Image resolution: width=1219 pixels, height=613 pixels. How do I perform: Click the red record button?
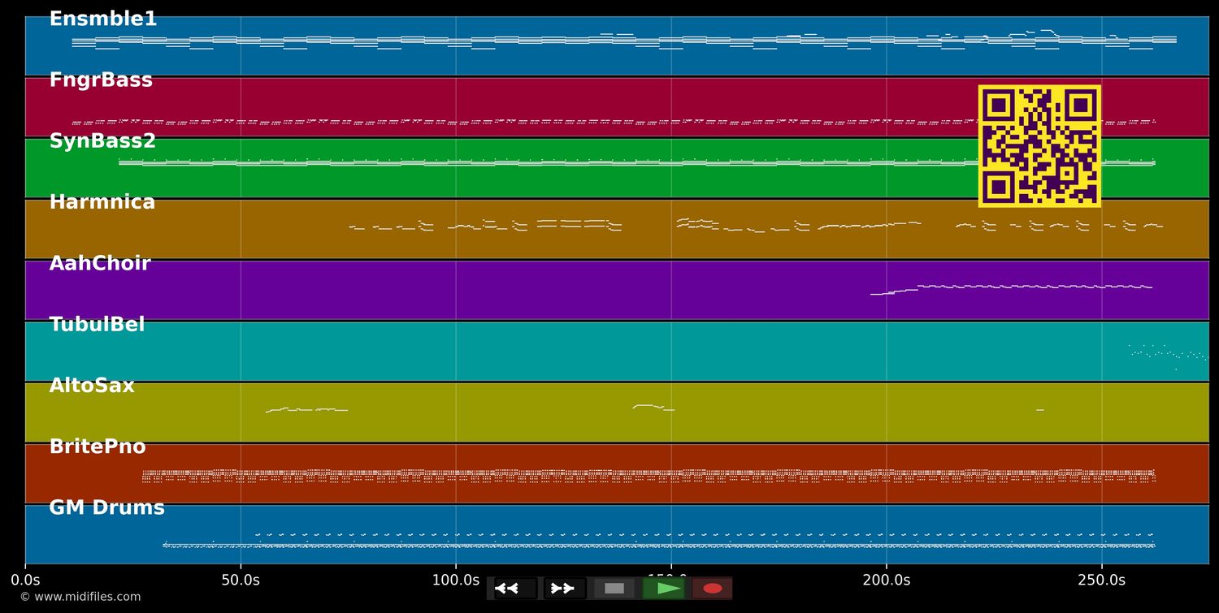(713, 588)
